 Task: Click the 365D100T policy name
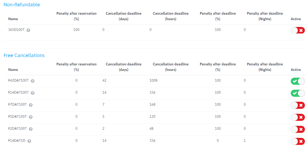(x=16, y=30)
